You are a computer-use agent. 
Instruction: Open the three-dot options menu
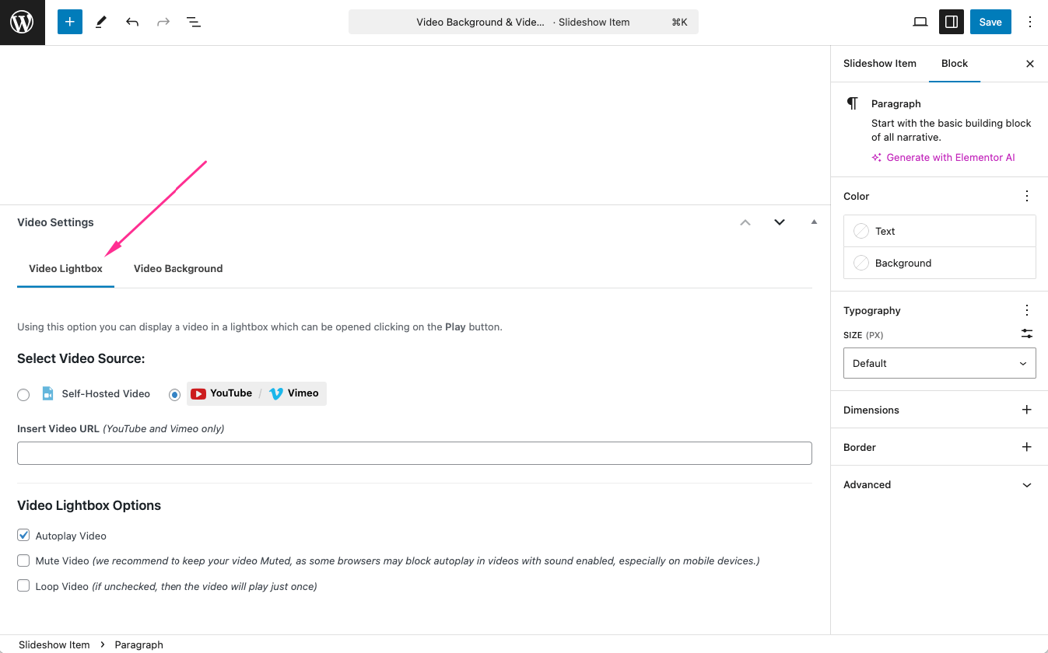1030,23
